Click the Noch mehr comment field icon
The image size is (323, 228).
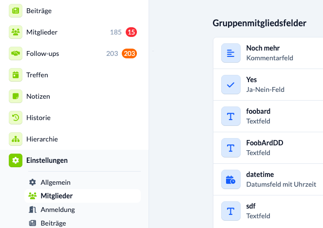tap(231, 53)
